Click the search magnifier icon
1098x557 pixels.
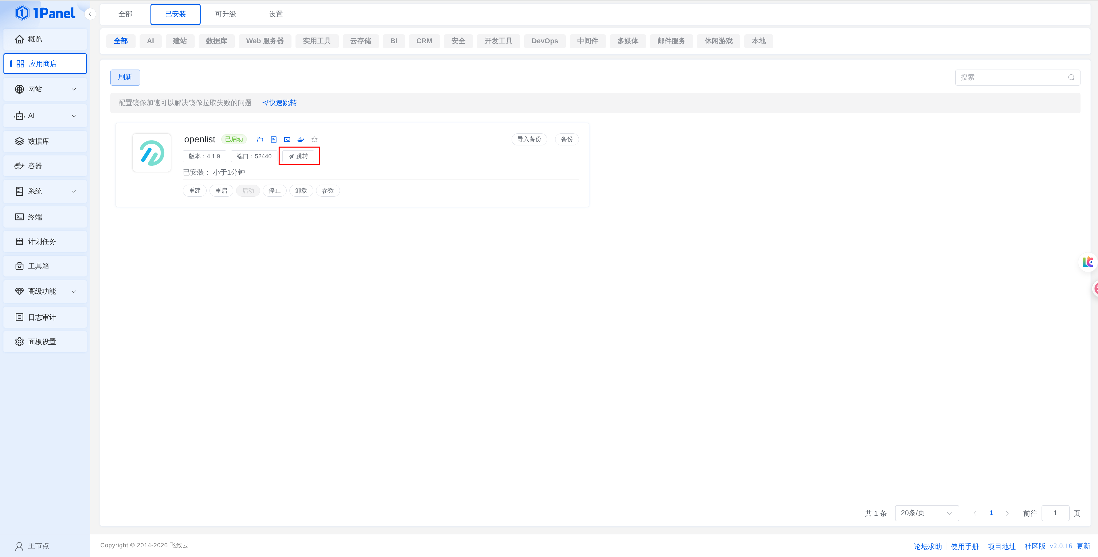pos(1071,78)
